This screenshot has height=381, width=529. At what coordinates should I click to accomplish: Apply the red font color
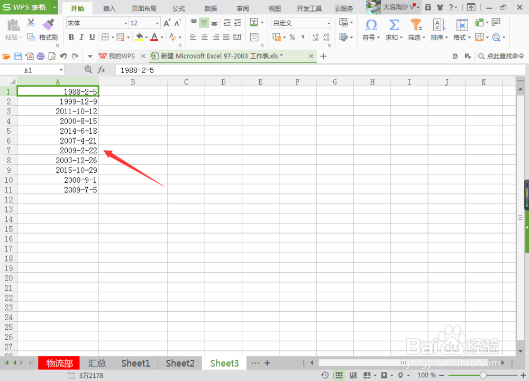click(x=154, y=37)
